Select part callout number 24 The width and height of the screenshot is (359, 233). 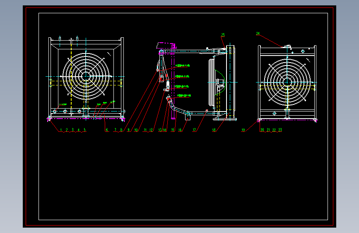tap(258, 34)
